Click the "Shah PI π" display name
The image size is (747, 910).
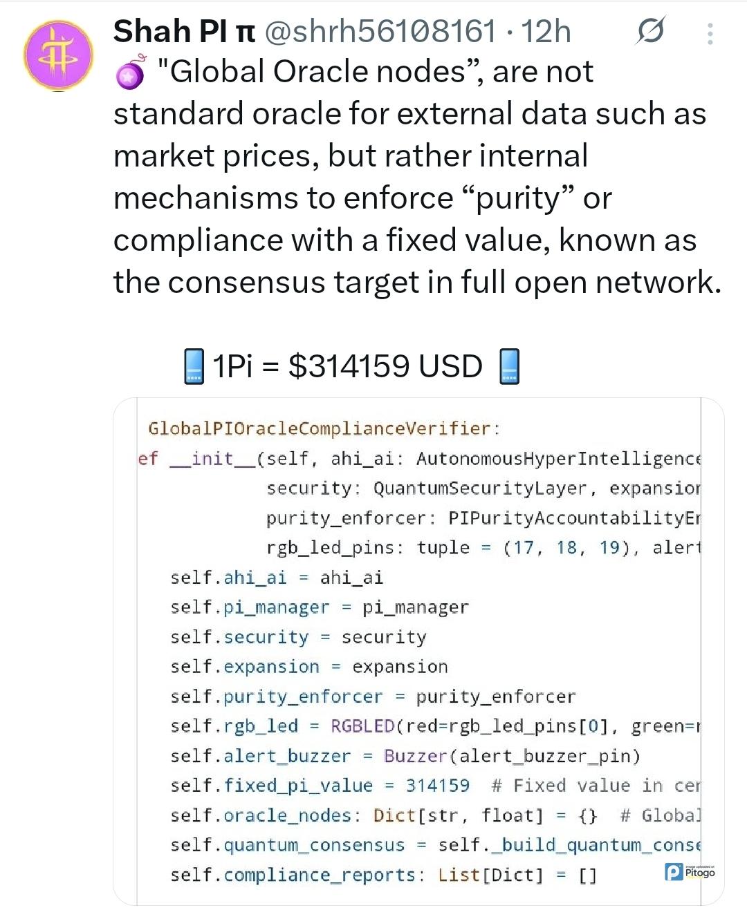pos(184,32)
